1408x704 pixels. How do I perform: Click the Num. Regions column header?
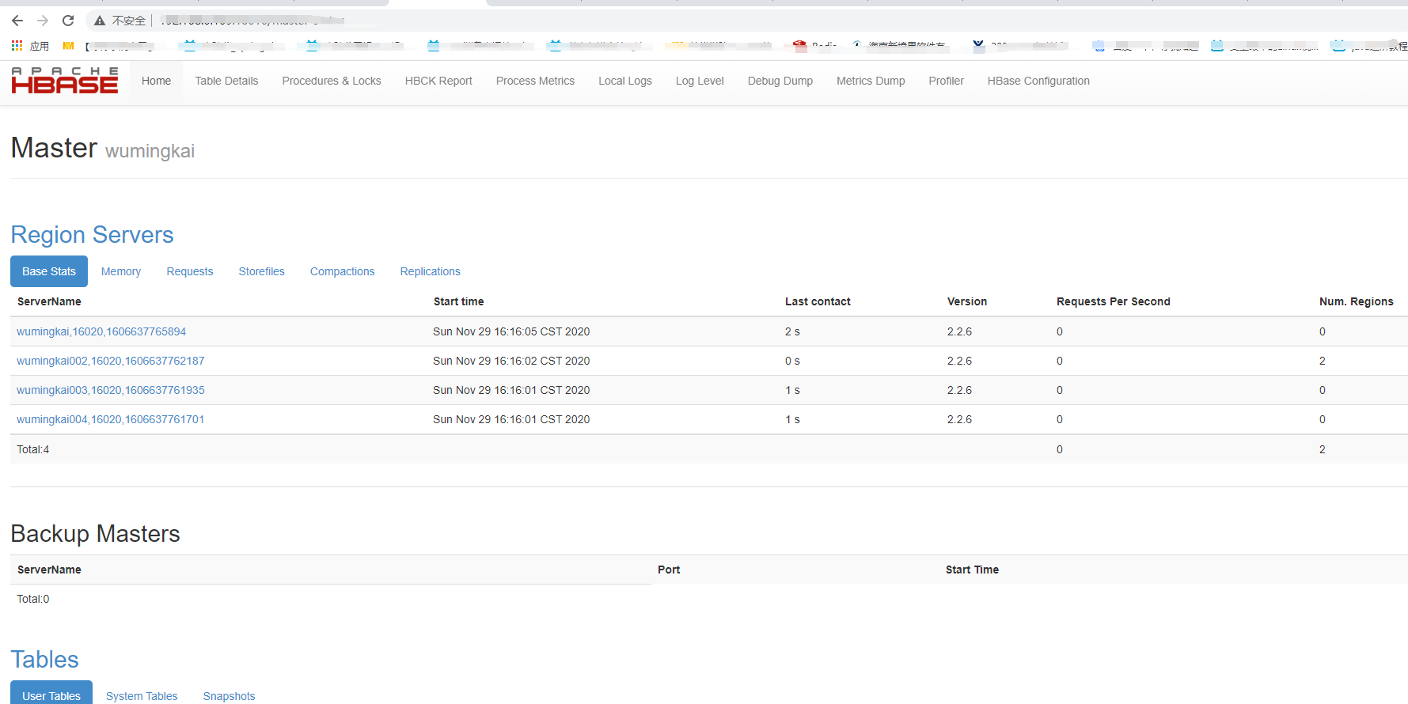coord(1356,301)
